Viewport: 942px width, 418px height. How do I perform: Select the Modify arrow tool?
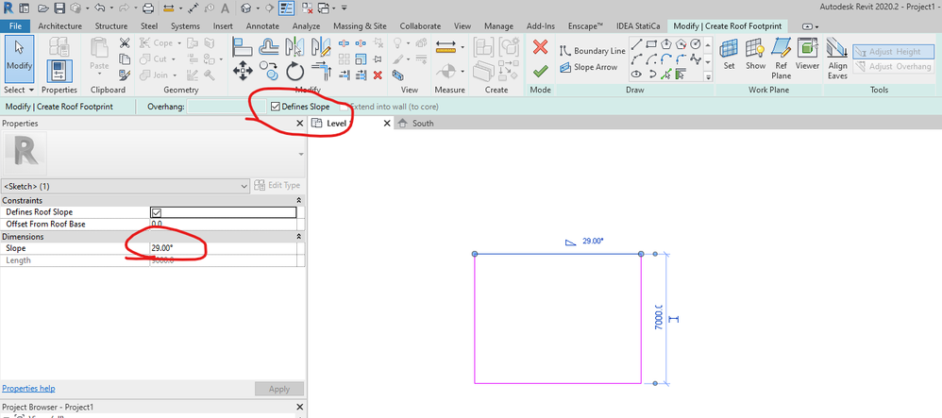[19, 59]
